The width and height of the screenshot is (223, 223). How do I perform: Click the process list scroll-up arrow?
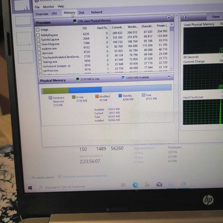click(x=172, y=24)
